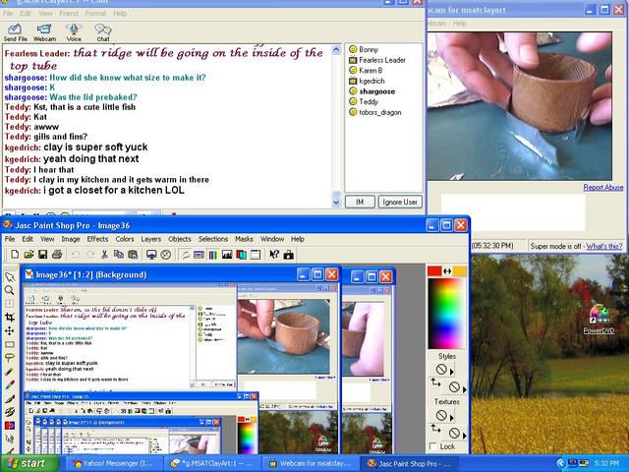Toggle the layer palette icon

coord(241,255)
